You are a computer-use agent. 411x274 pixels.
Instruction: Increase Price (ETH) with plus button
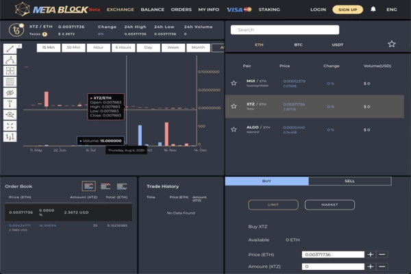[x=371, y=255]
